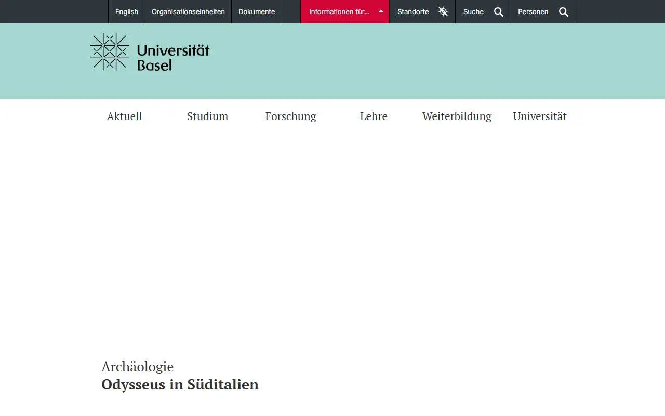
Task: Open the Aktuell menu
Action: tap(125, 116)
